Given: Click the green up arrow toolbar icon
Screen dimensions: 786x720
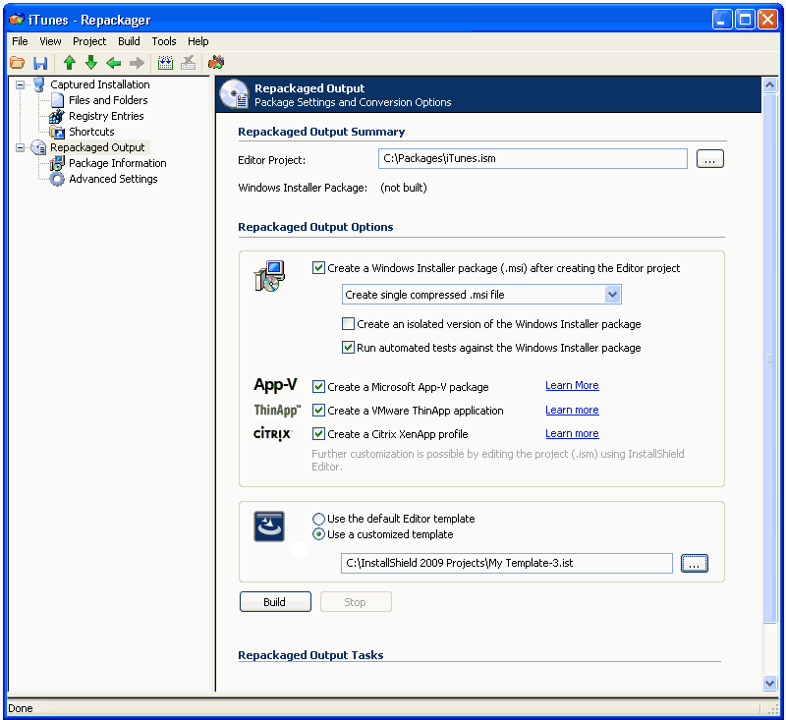Looking at the screenshot, I should pyautogui.click(x=70, y=63).
